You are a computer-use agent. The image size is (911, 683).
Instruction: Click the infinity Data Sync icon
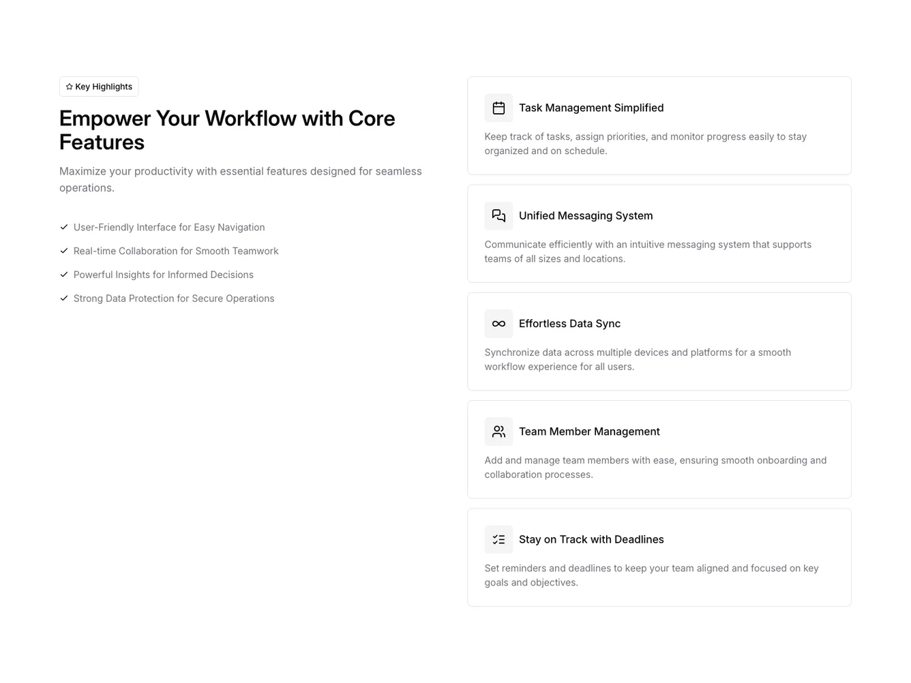point(498,324)
